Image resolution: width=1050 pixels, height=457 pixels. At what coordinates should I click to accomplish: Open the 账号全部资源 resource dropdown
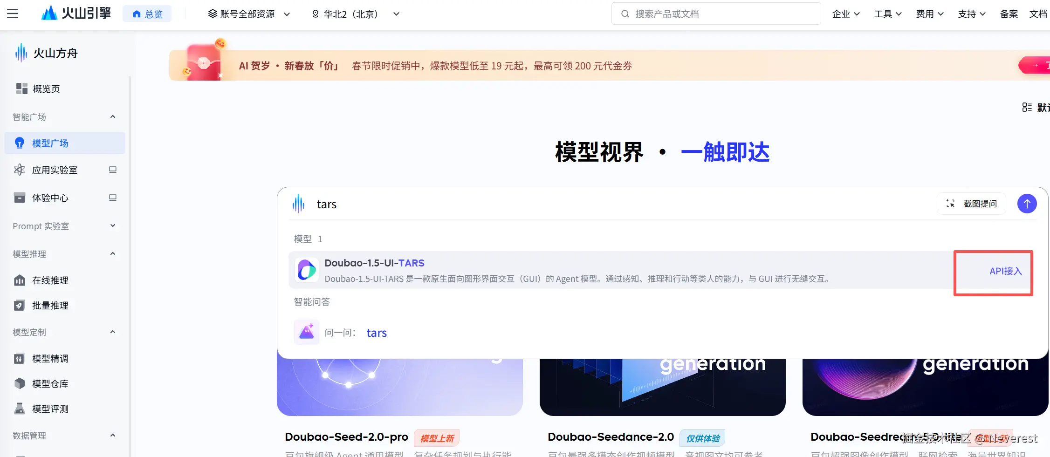[249, 14]
